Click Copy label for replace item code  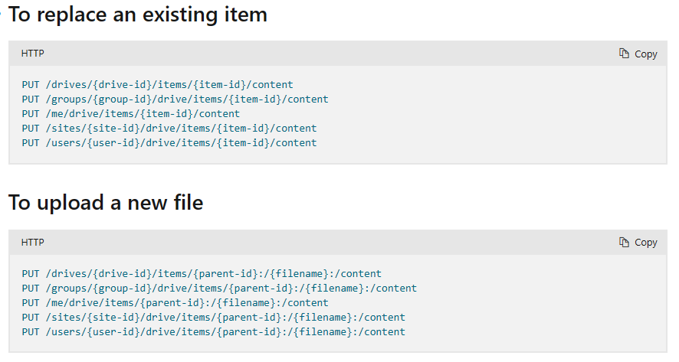click(645, 54)
